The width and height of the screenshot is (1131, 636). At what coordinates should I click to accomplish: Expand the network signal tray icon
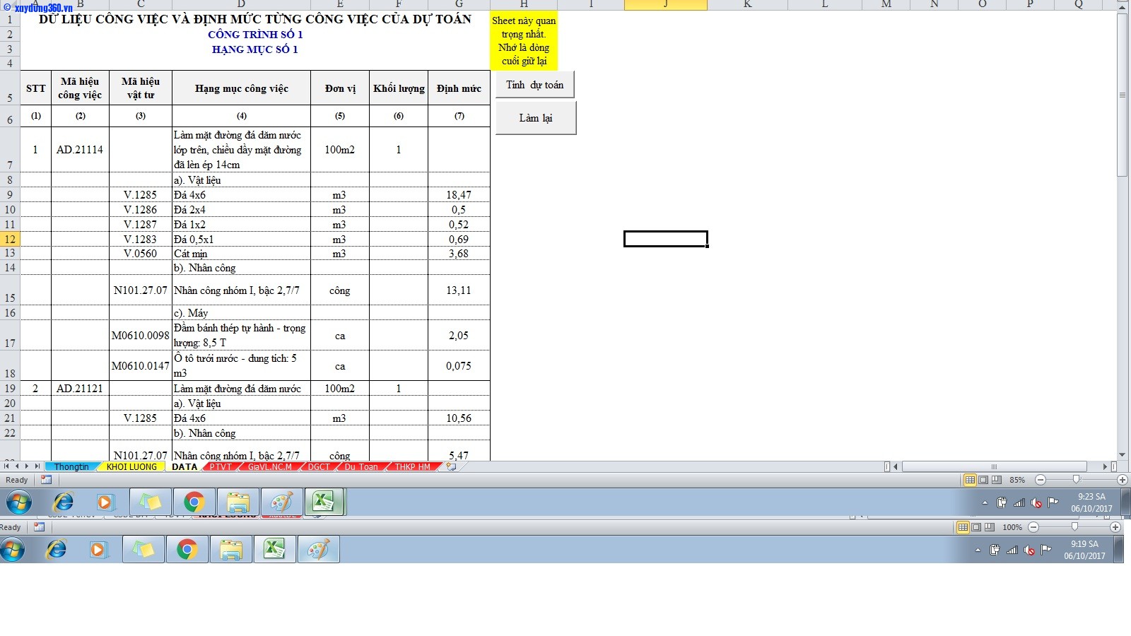(x=1019, y=503)
